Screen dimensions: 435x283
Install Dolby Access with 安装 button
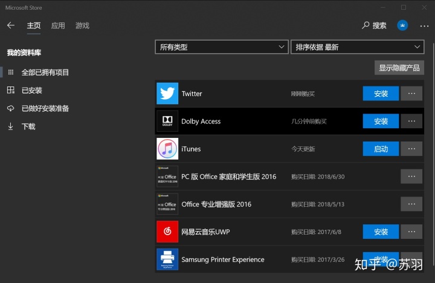[381, 121]
